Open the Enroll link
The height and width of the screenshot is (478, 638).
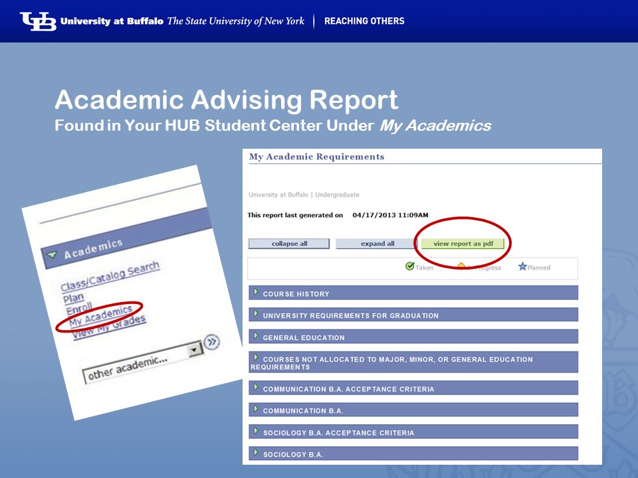pos(79,309)
